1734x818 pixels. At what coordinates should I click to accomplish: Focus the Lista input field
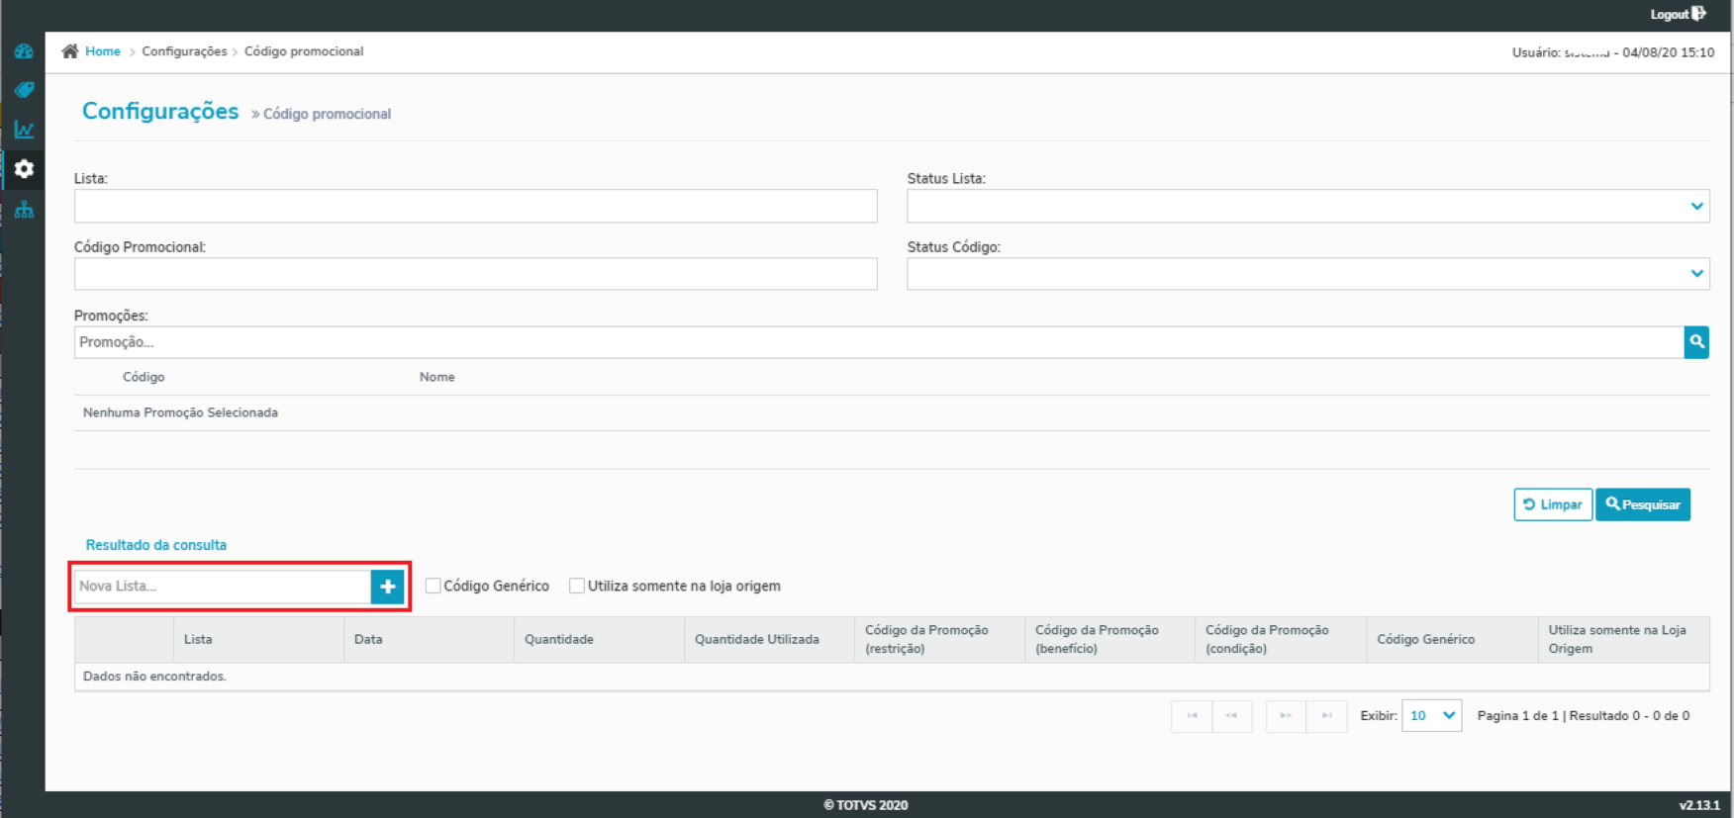tap(476, 206)
